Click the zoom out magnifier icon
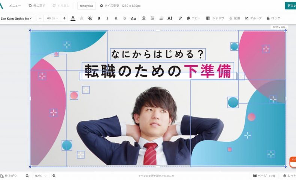Viewport: 296px width, 180px height. pyautogui.click(x=27, y=176)
